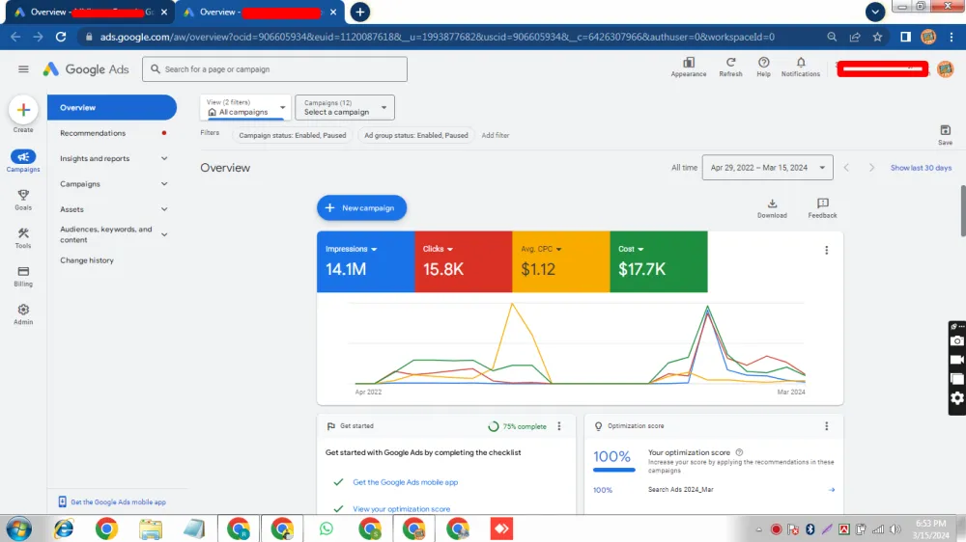Click the 75% complete progress indicator
The width and height of the screenshot is (966, 542).
coord(517,426)
